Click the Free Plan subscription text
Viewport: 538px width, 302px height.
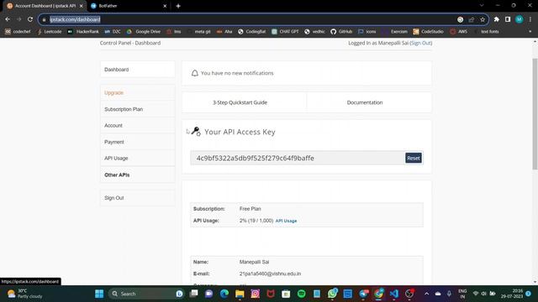click(x=251, y=209)
